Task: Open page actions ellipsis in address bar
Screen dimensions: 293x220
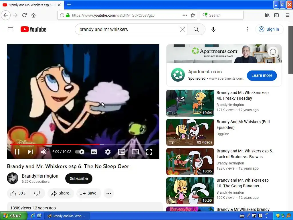Action: click(185, 15)
